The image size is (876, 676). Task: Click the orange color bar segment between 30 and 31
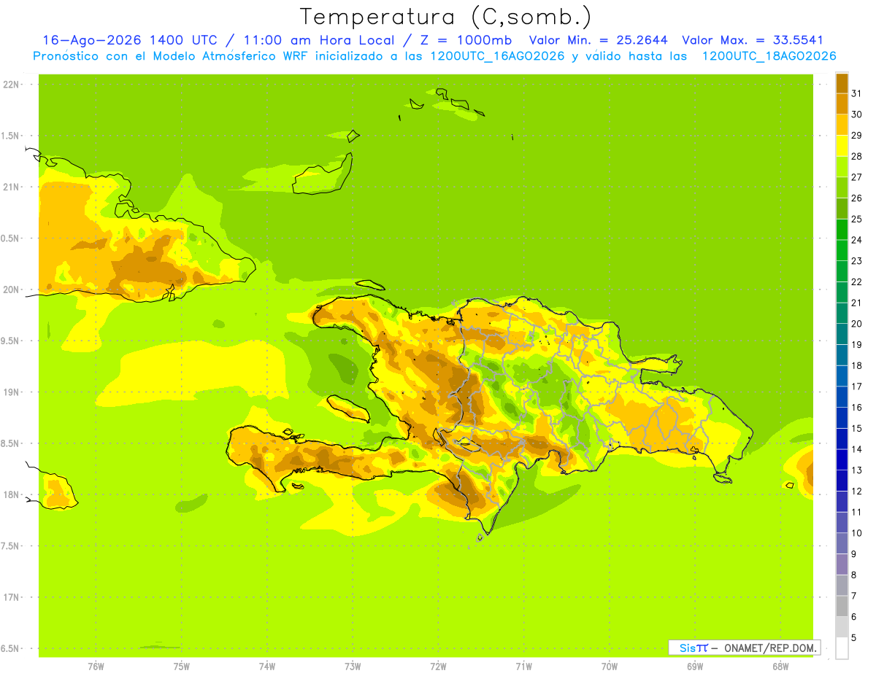[842, 104]
